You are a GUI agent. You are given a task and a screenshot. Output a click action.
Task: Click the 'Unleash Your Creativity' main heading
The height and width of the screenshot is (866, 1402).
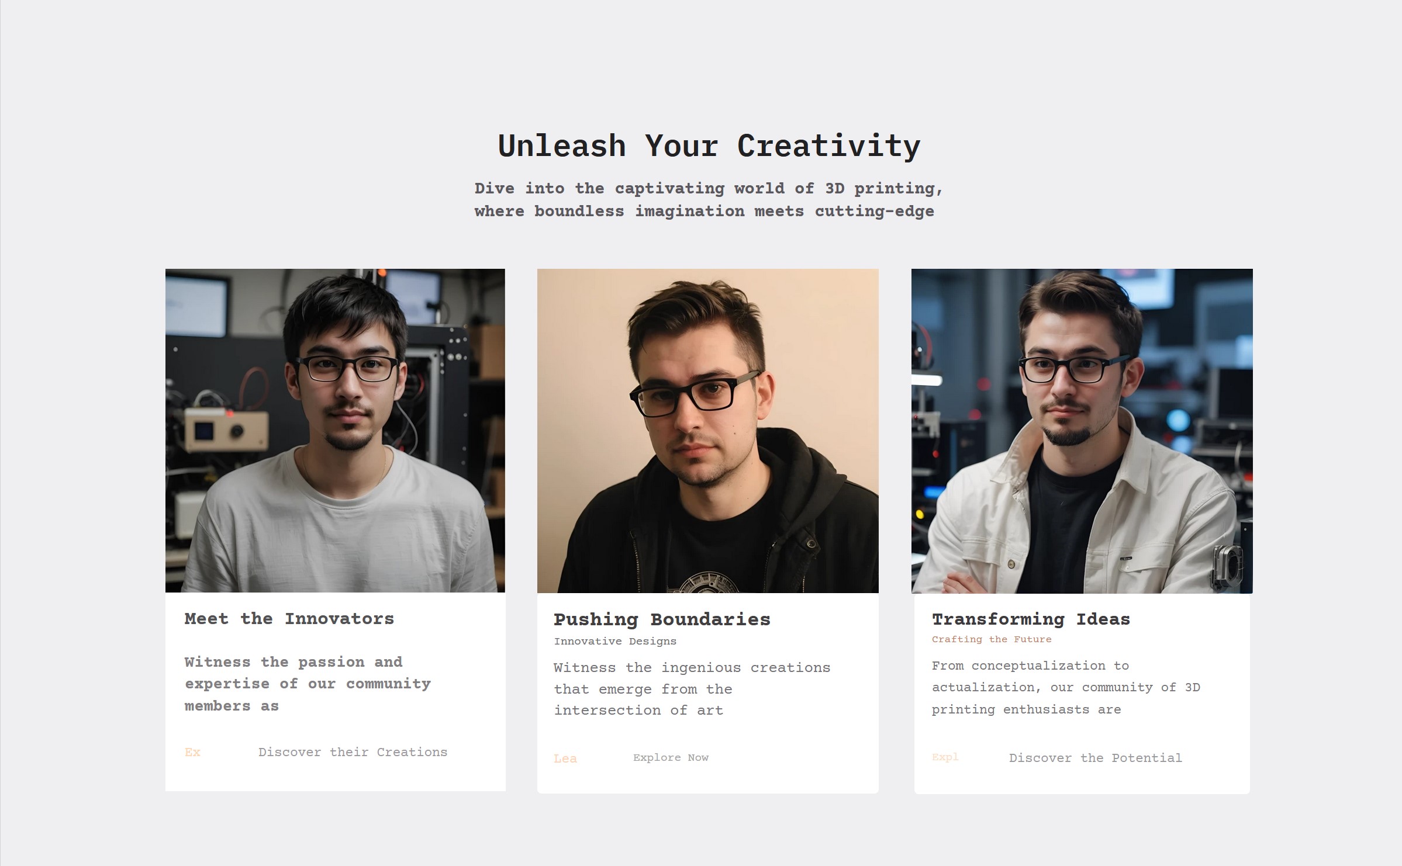[x=709, y=146]
